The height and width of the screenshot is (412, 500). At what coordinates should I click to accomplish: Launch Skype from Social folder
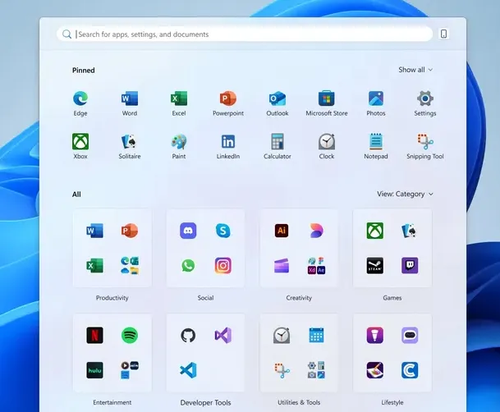coord(222,231)
